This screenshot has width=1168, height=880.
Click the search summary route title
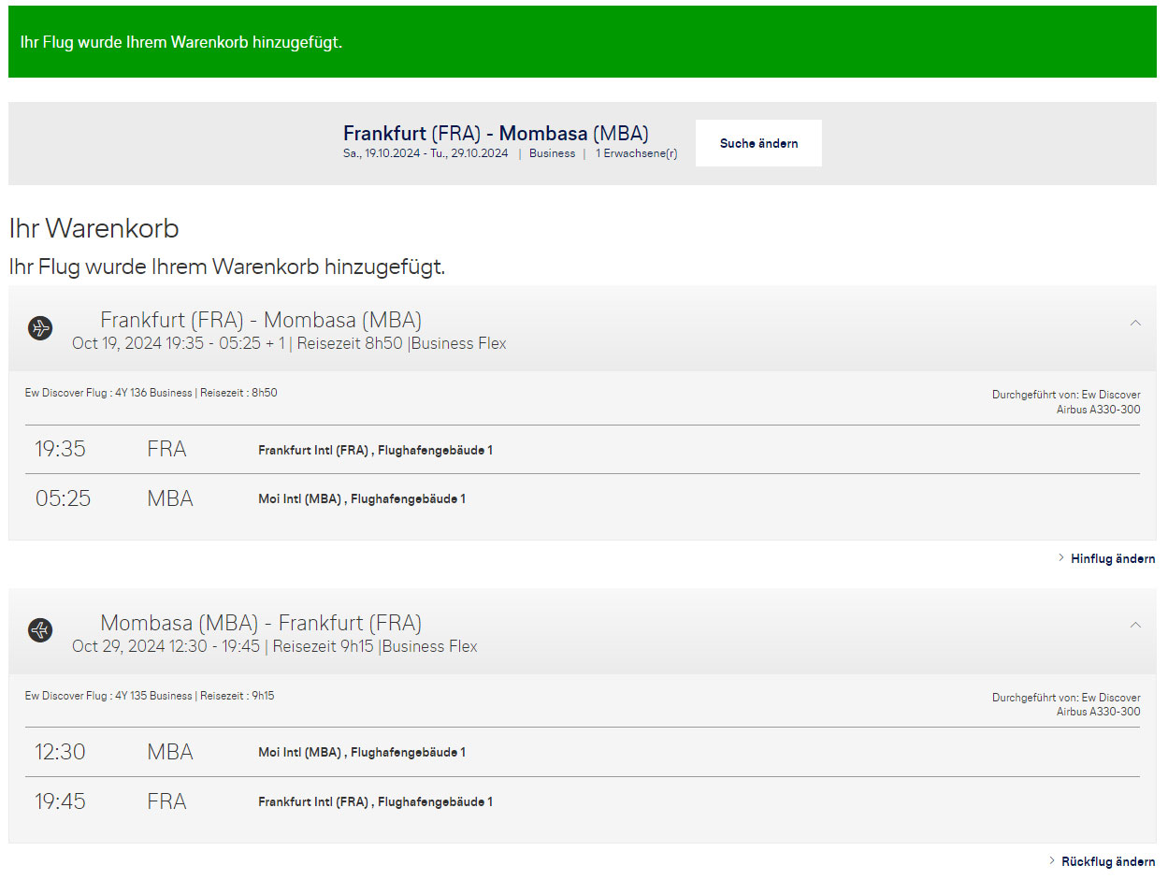coord(496,133)
